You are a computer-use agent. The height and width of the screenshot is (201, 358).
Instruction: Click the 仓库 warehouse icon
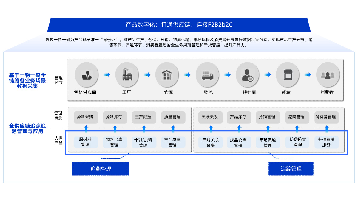(x=167, y=74)
